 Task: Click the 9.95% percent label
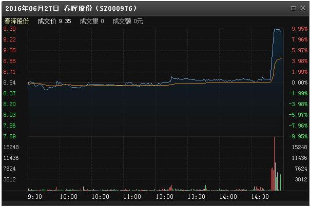tap(300, 29)
